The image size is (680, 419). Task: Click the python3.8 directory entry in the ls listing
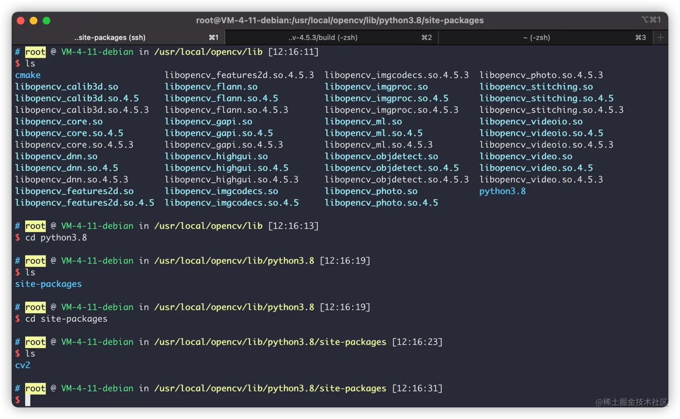click(502, 191)
